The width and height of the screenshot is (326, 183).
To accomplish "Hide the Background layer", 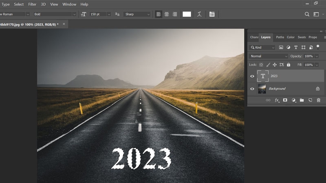I will tap(252, 89).
